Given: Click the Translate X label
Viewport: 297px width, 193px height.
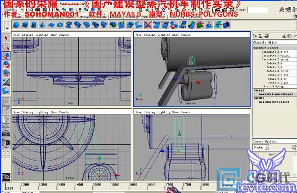Looking at the screenshot, I should 270,52.
